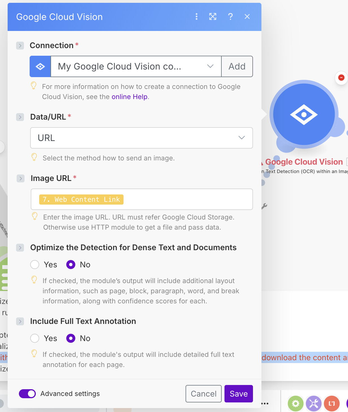Click the Google Cloud Vision module label

(x=304, y=162)
